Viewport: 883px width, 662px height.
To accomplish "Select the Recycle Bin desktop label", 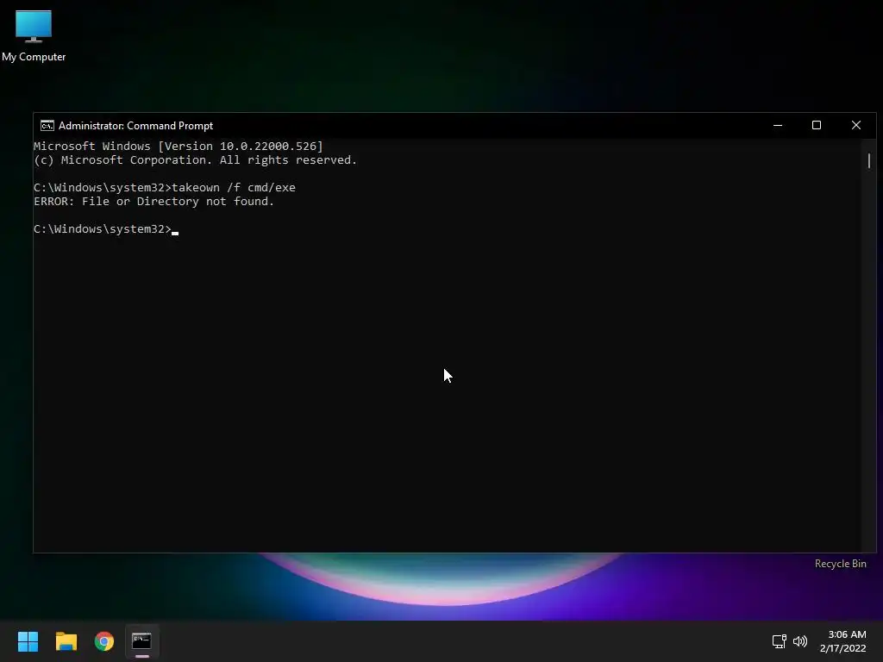I will click(840, 564).
